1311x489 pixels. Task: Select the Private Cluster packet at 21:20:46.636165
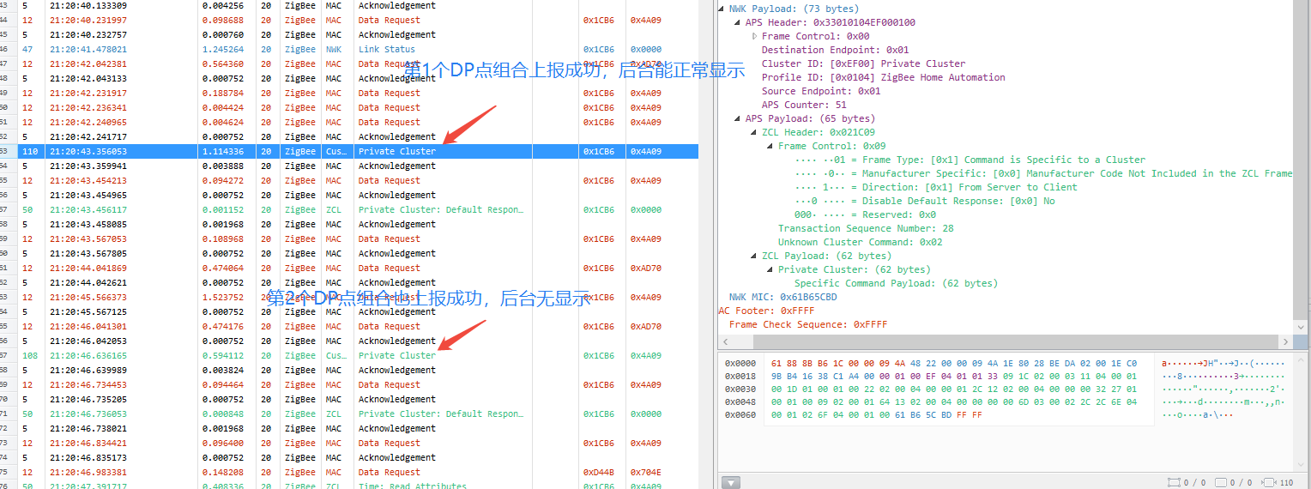[x=396, y=356]
